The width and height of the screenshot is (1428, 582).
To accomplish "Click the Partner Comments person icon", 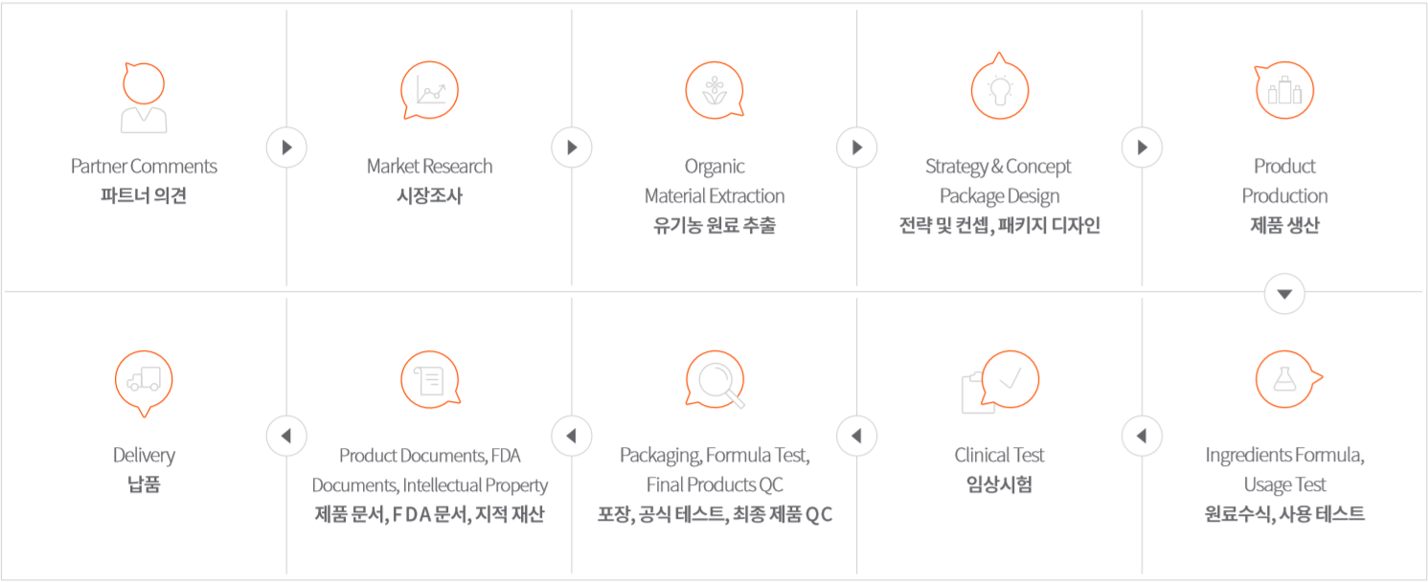I will point(144,98).
